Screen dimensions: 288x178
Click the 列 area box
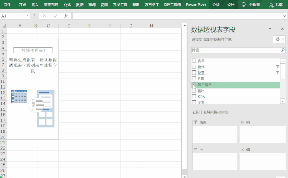coord(262,135)
